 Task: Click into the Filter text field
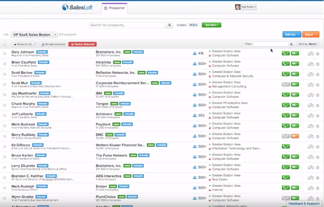271,44
